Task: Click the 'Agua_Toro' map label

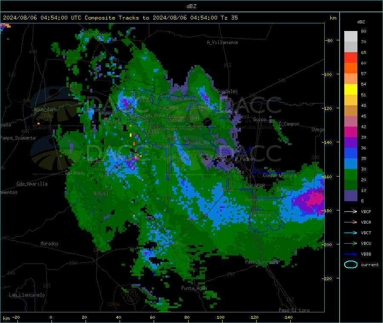Action: pos(46,110)
